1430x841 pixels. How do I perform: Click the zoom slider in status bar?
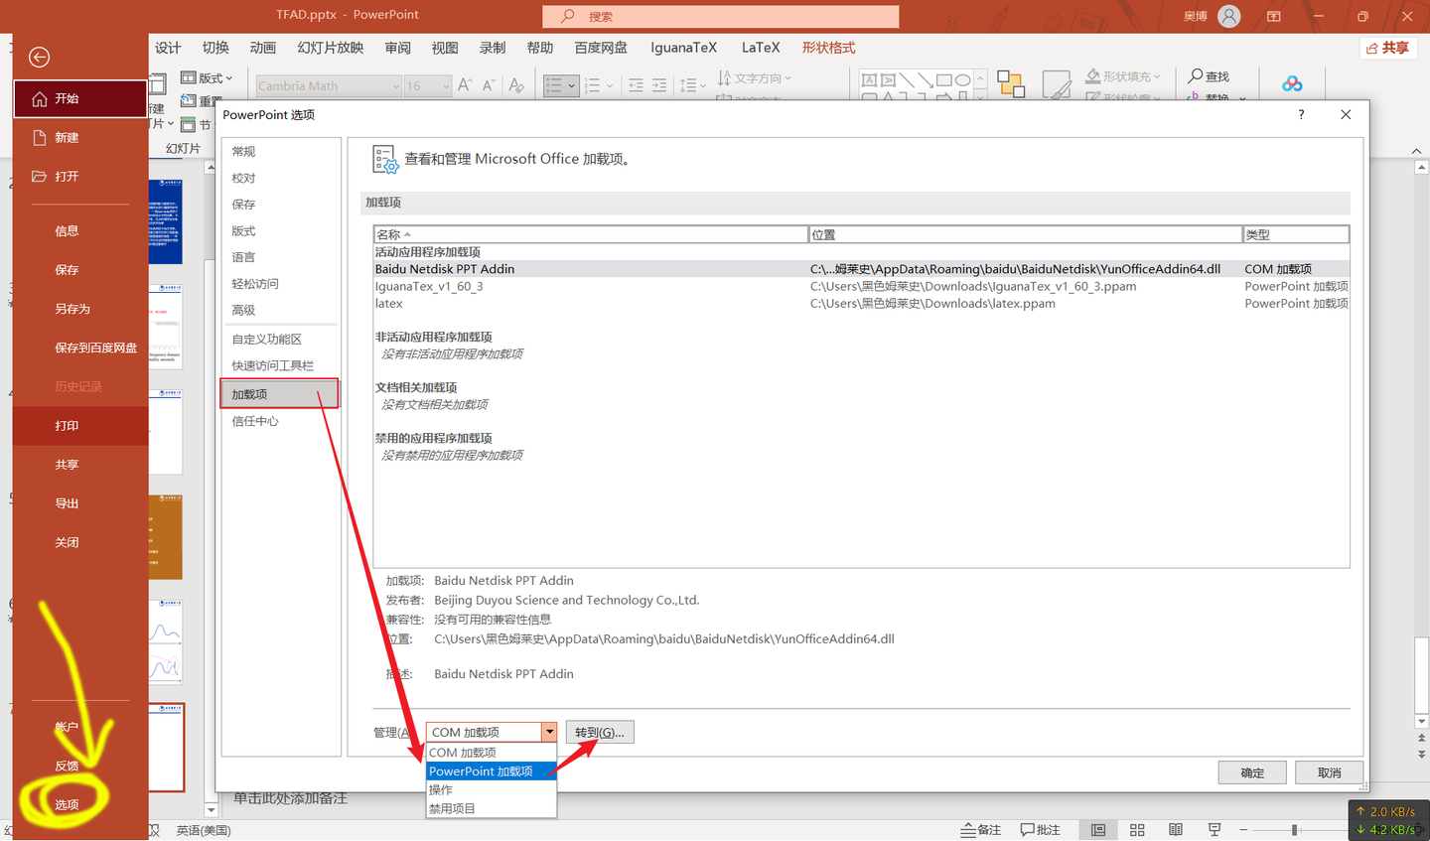(x=1295, y=830)
